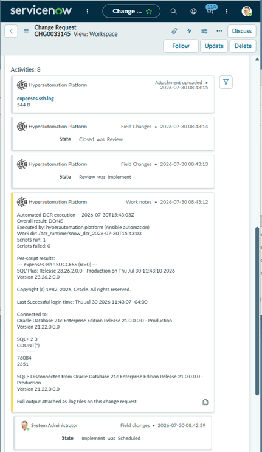Click Hyperautomation icon on work notes entry

coord(22,202)
